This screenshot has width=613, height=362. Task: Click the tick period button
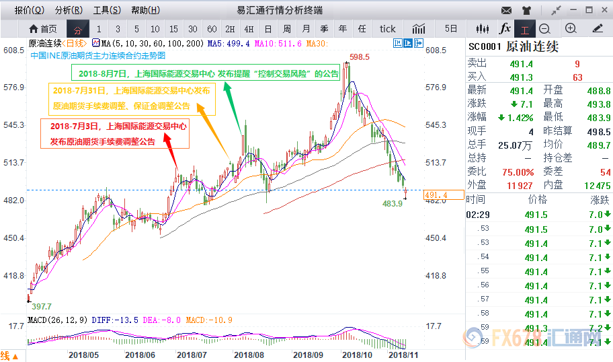click(387, 29)
